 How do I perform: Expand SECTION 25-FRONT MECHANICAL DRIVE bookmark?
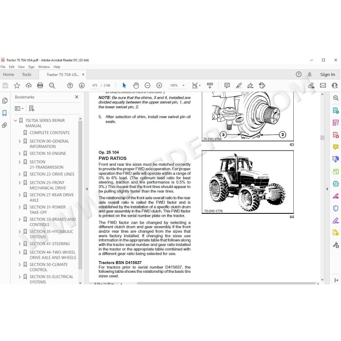tap(19, 183)
